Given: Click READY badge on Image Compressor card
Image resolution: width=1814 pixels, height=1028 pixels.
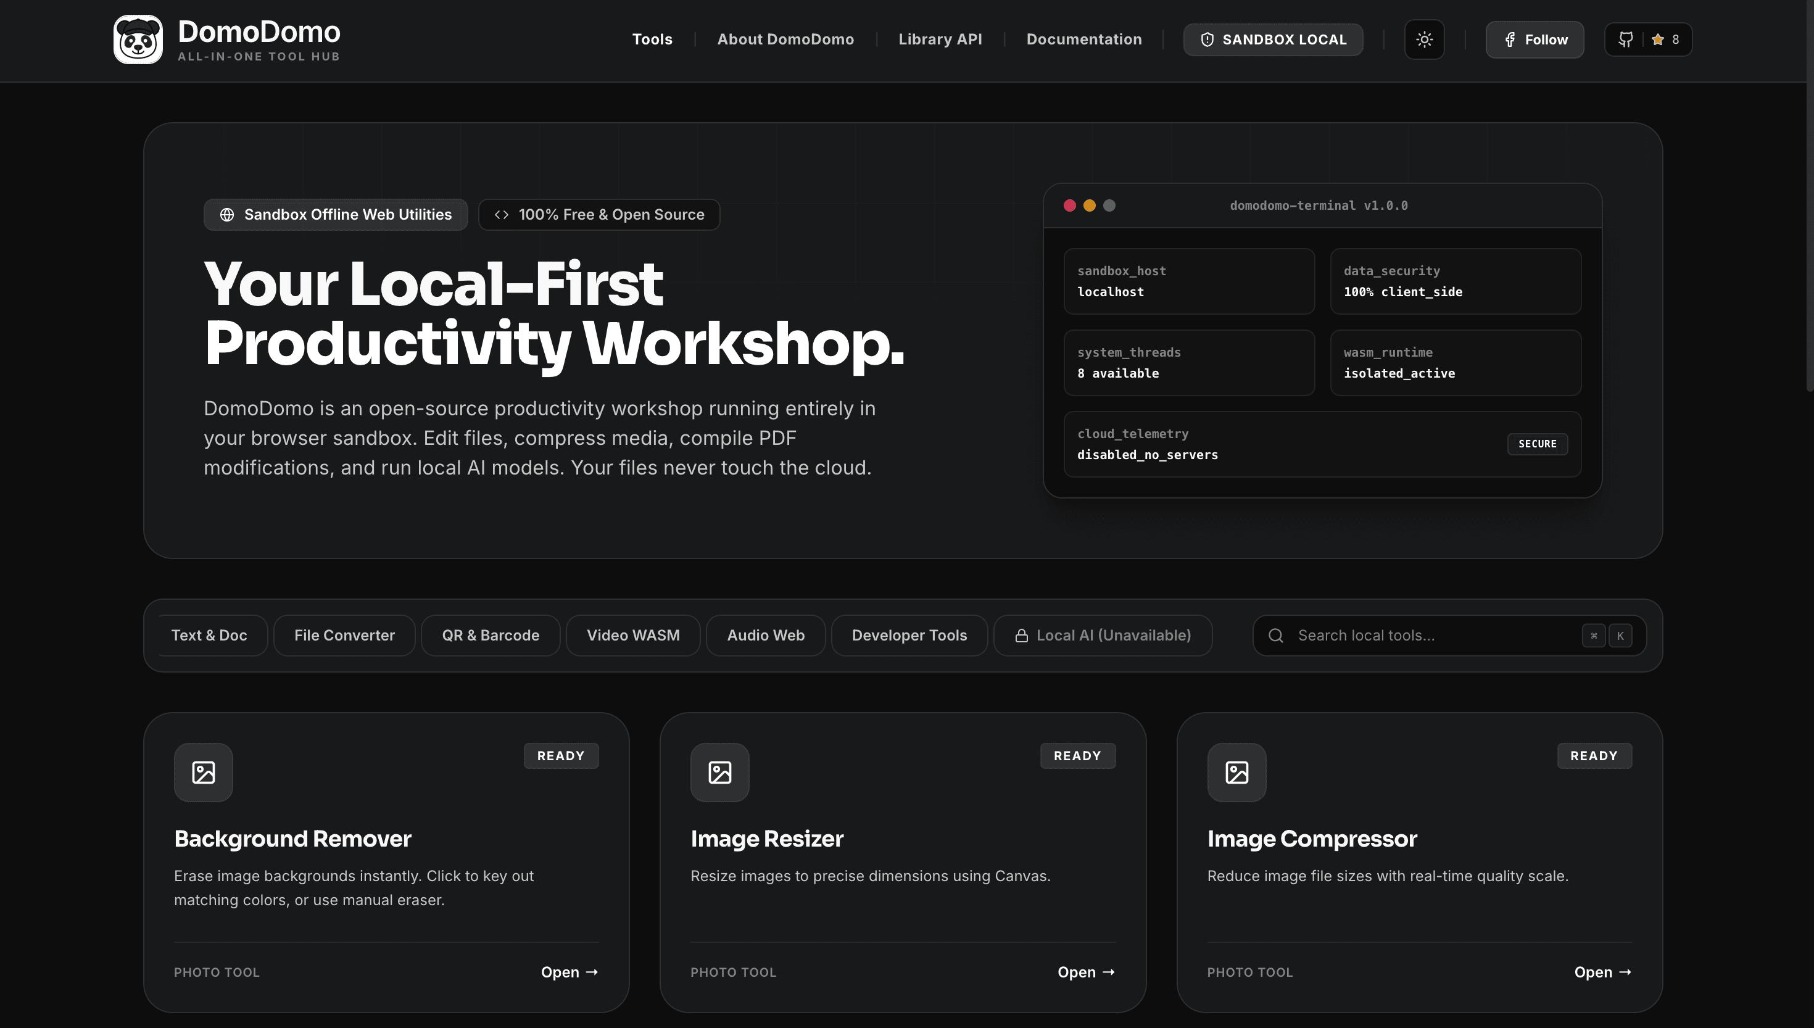Looking at the screenshot, I should (x=1594, y=755).
